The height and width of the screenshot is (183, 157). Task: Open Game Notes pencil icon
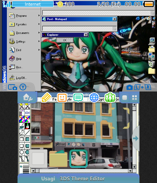pos(46,97)
